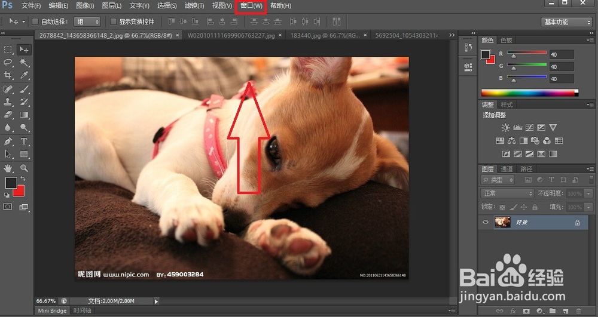
Task: Open the Properties panel icon
Action: tap(468, 67)
